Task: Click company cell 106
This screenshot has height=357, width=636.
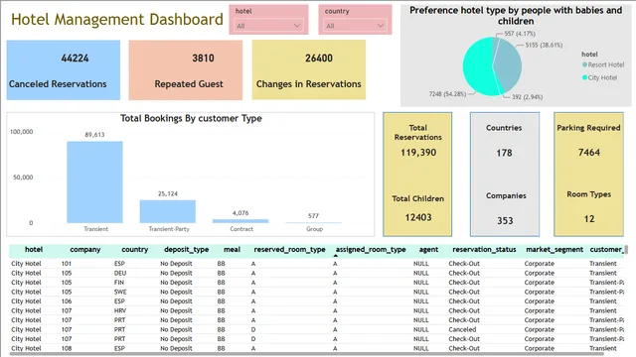Action: click(x=67, y=301)
